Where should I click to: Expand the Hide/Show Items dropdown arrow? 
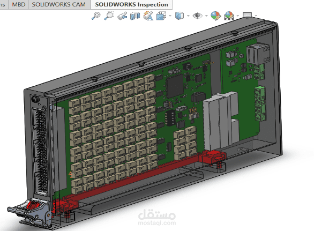click(x=206, y=16)
